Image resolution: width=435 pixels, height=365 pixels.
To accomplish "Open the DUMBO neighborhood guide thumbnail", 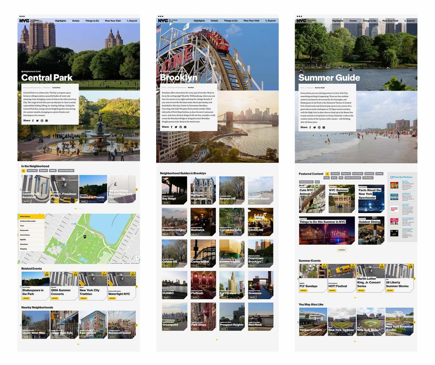I will tap(174, 286).
